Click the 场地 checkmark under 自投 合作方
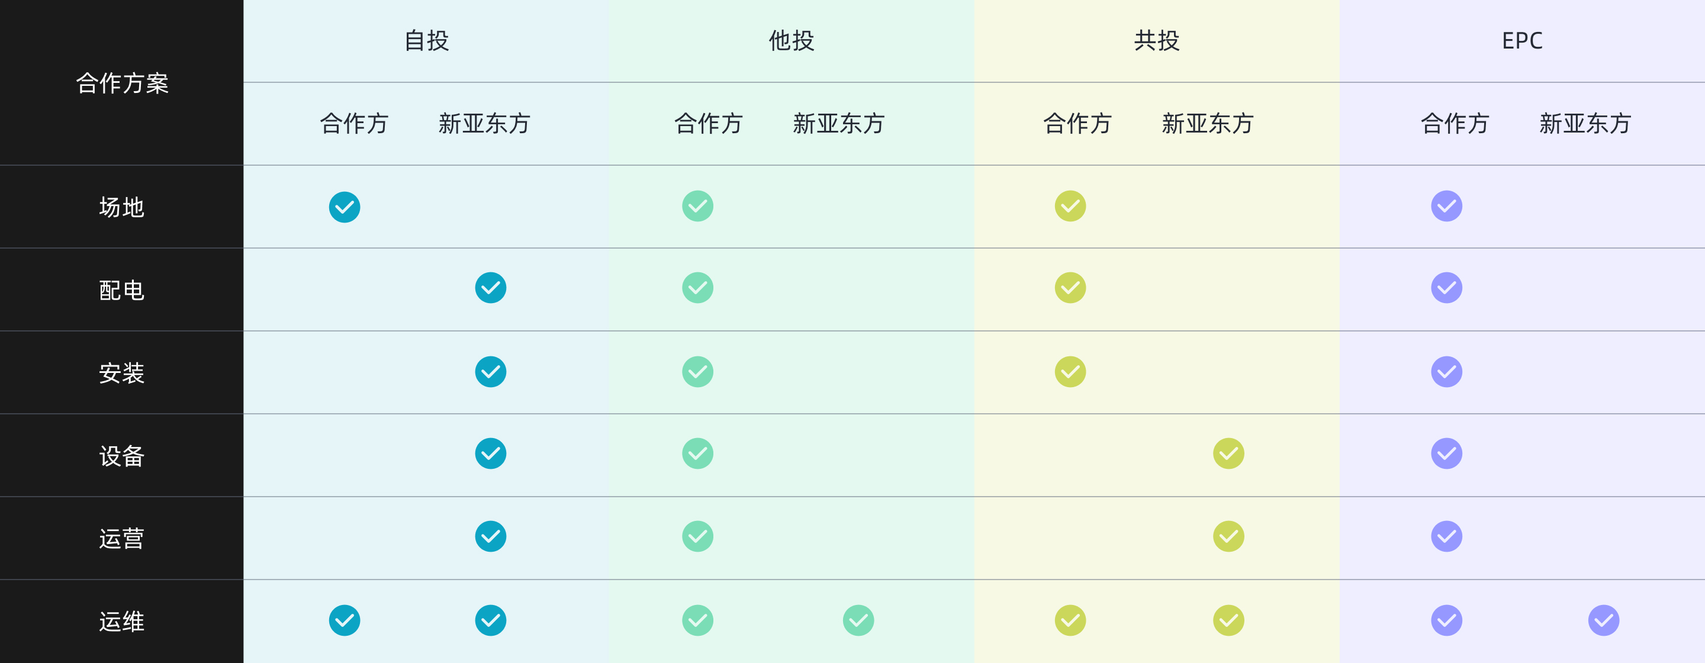 pos(345,207)
